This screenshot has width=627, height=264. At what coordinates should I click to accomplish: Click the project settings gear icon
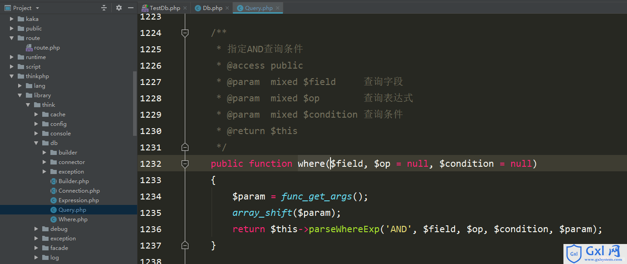click(119, 8)
